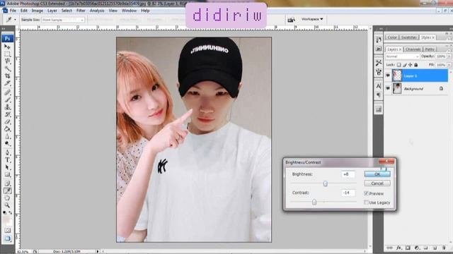Open the Window menu
Image resolution: width=453 pixels, height=254 pixels.
coord(129,11)
